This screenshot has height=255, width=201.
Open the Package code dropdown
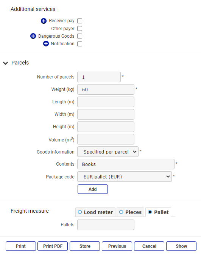tap(125, 177)
